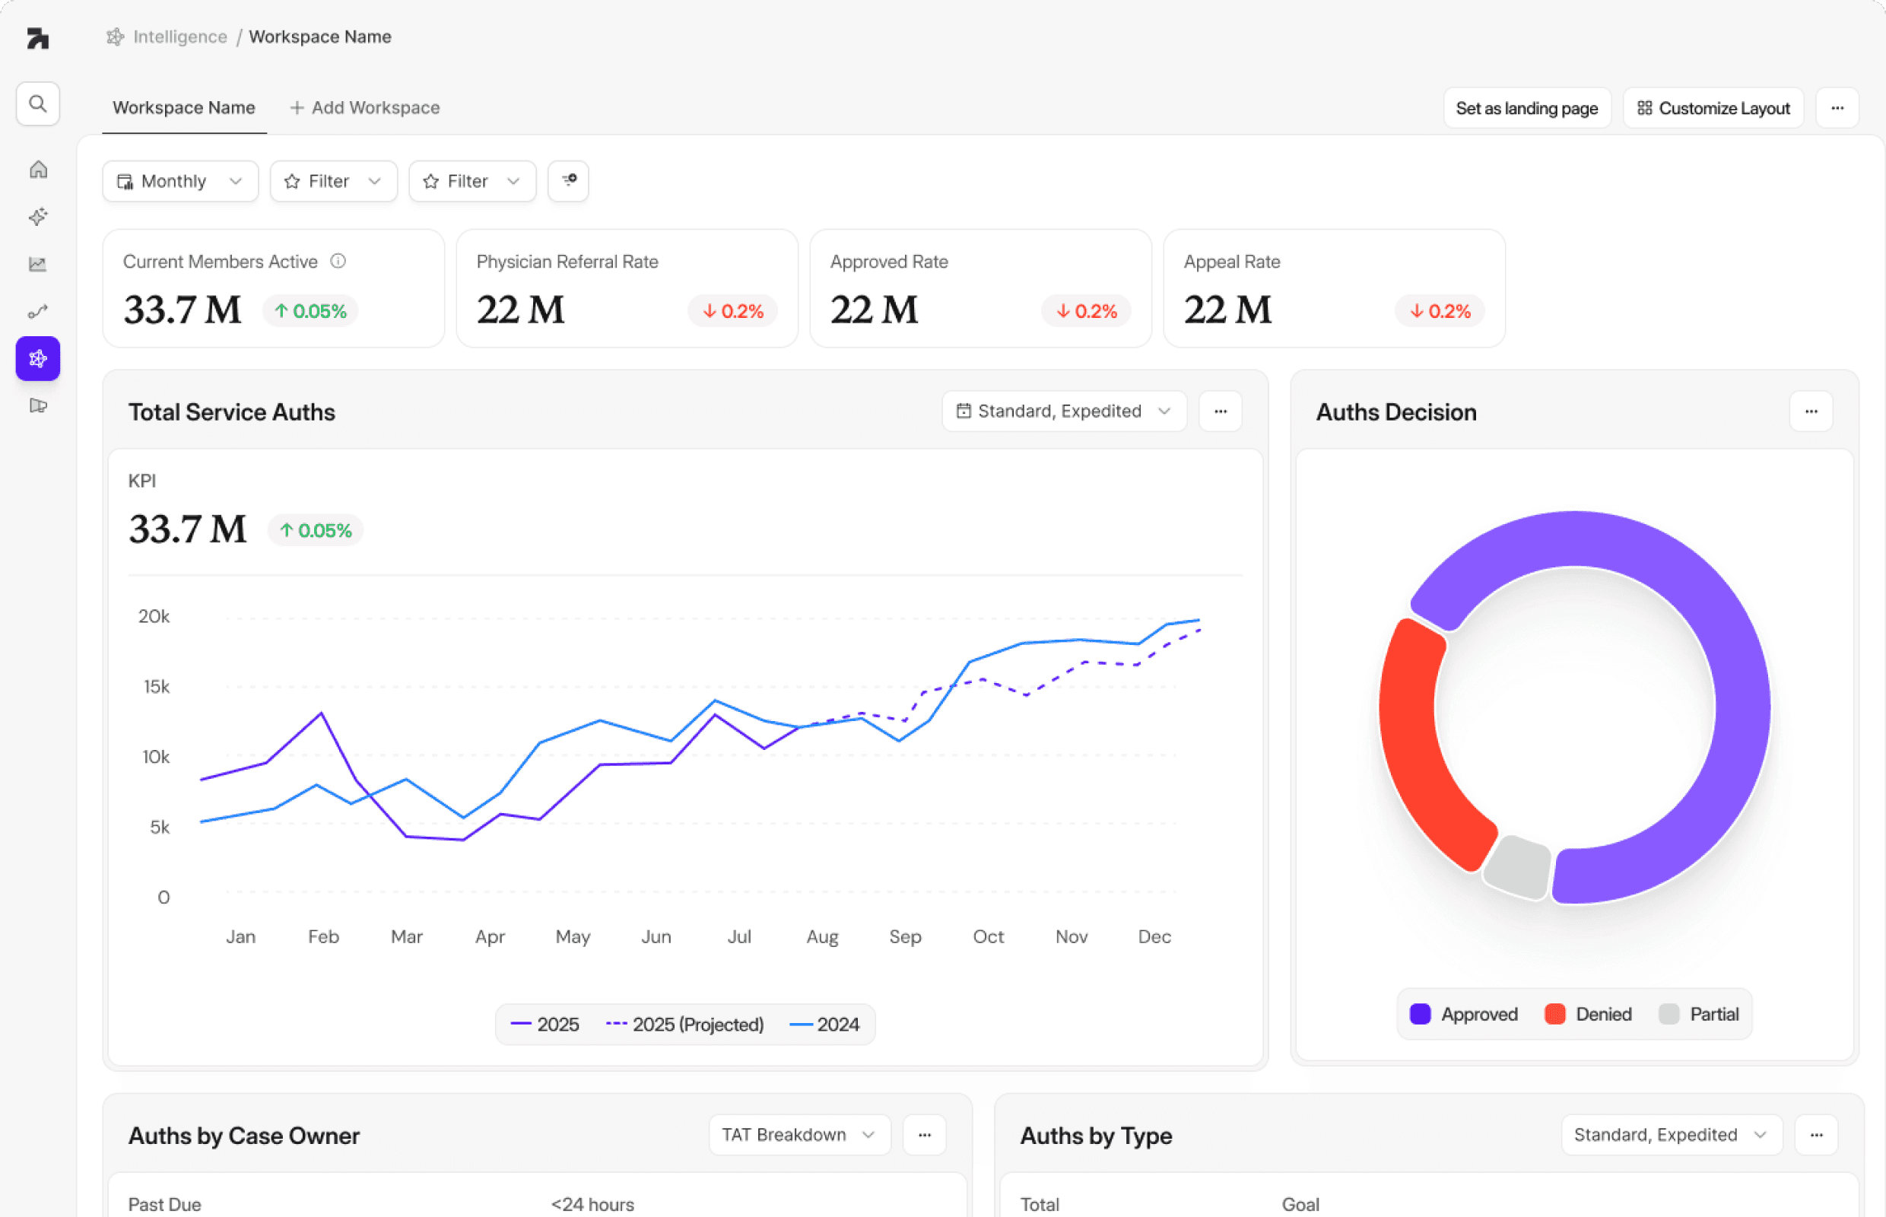Screen dimensions: 1886x1217
Task: Click the search icon in sidebar
Action: [x=37, y=103]
